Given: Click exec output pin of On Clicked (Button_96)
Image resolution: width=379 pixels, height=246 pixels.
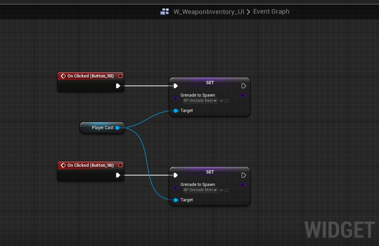Looking at the screenshot, I should coord(118,175).
